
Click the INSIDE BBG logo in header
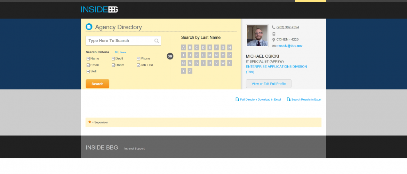99,9
